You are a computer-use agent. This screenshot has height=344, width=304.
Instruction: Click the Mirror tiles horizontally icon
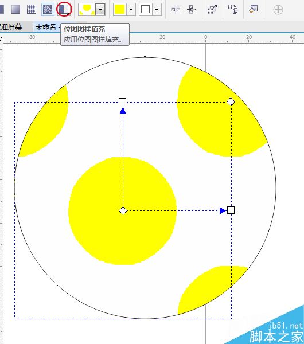[x=176, y=9]
